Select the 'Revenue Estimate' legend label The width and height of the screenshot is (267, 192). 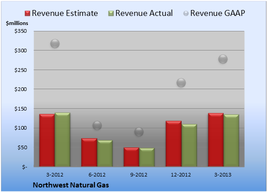pos(65,13)
